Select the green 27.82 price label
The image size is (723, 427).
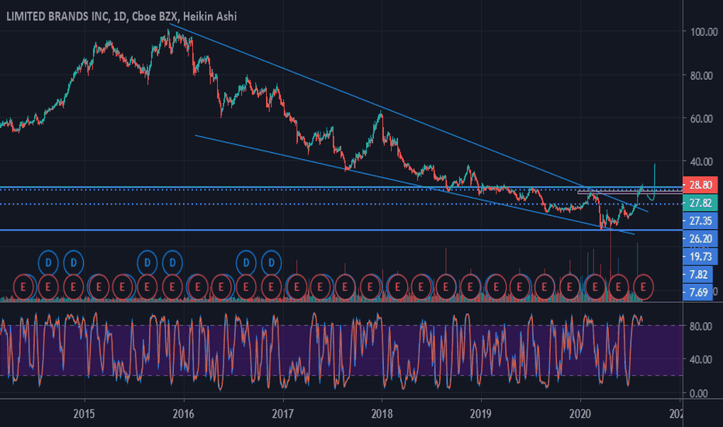coord(700,203)
